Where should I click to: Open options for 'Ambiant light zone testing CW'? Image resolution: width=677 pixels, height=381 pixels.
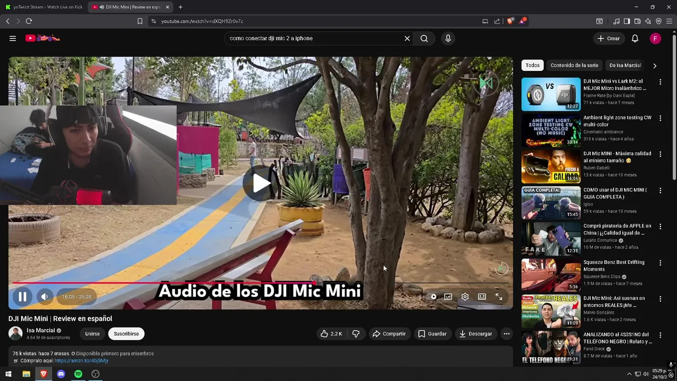tap(660, 118)
